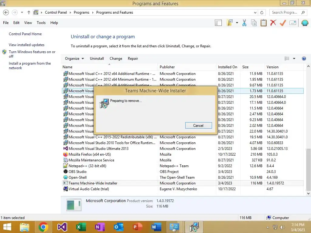Click the installer icon in the taskbar

pos(194,227)
